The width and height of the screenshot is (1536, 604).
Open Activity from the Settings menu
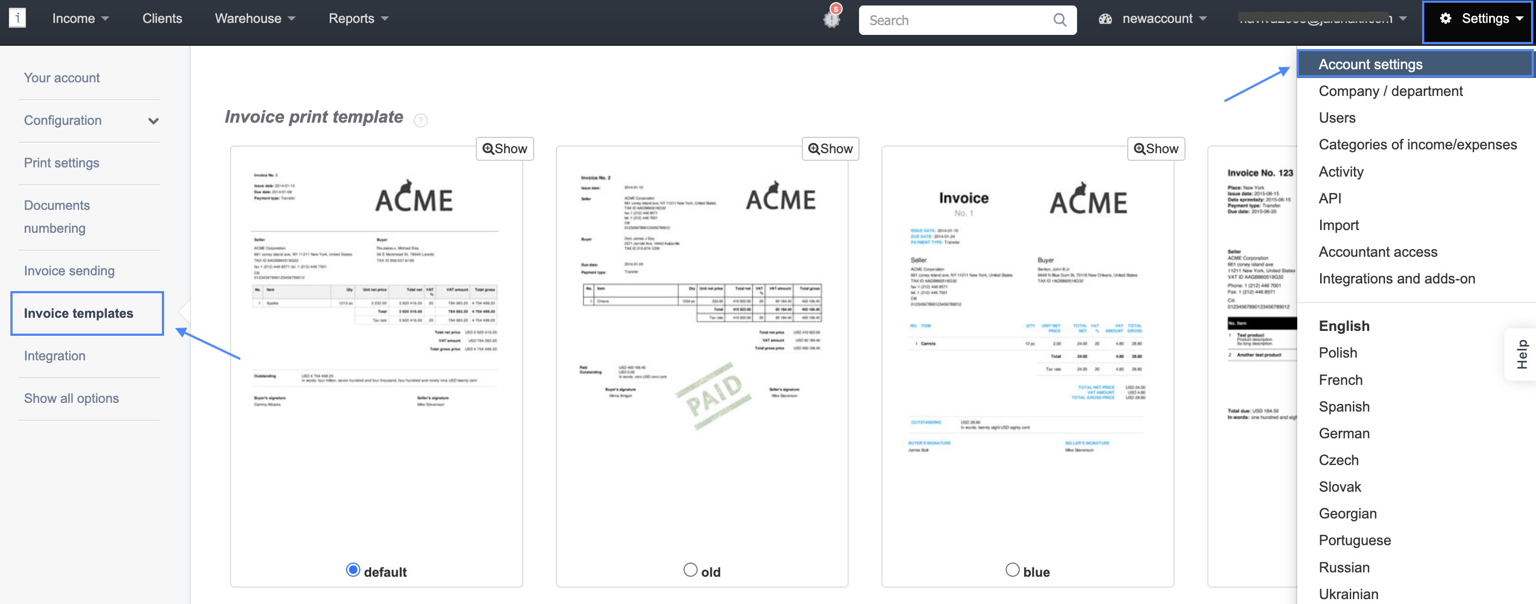(1341, 172)
